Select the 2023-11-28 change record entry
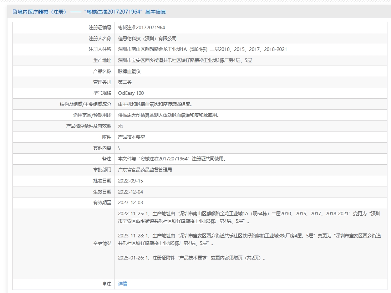The height and width of the screenshot is (293, 391). pos(249,240)
